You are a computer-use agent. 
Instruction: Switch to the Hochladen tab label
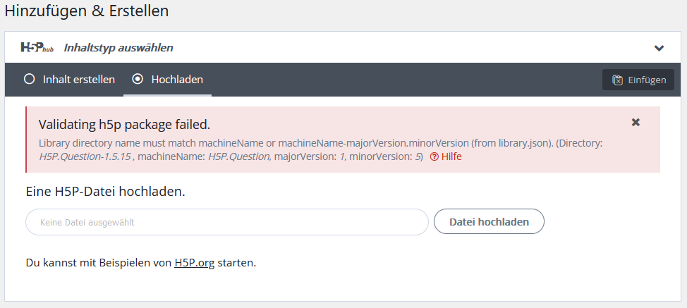click(x=177, y=80)
